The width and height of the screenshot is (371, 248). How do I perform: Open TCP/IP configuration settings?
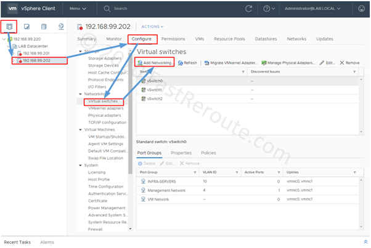[x=107, y=122]
